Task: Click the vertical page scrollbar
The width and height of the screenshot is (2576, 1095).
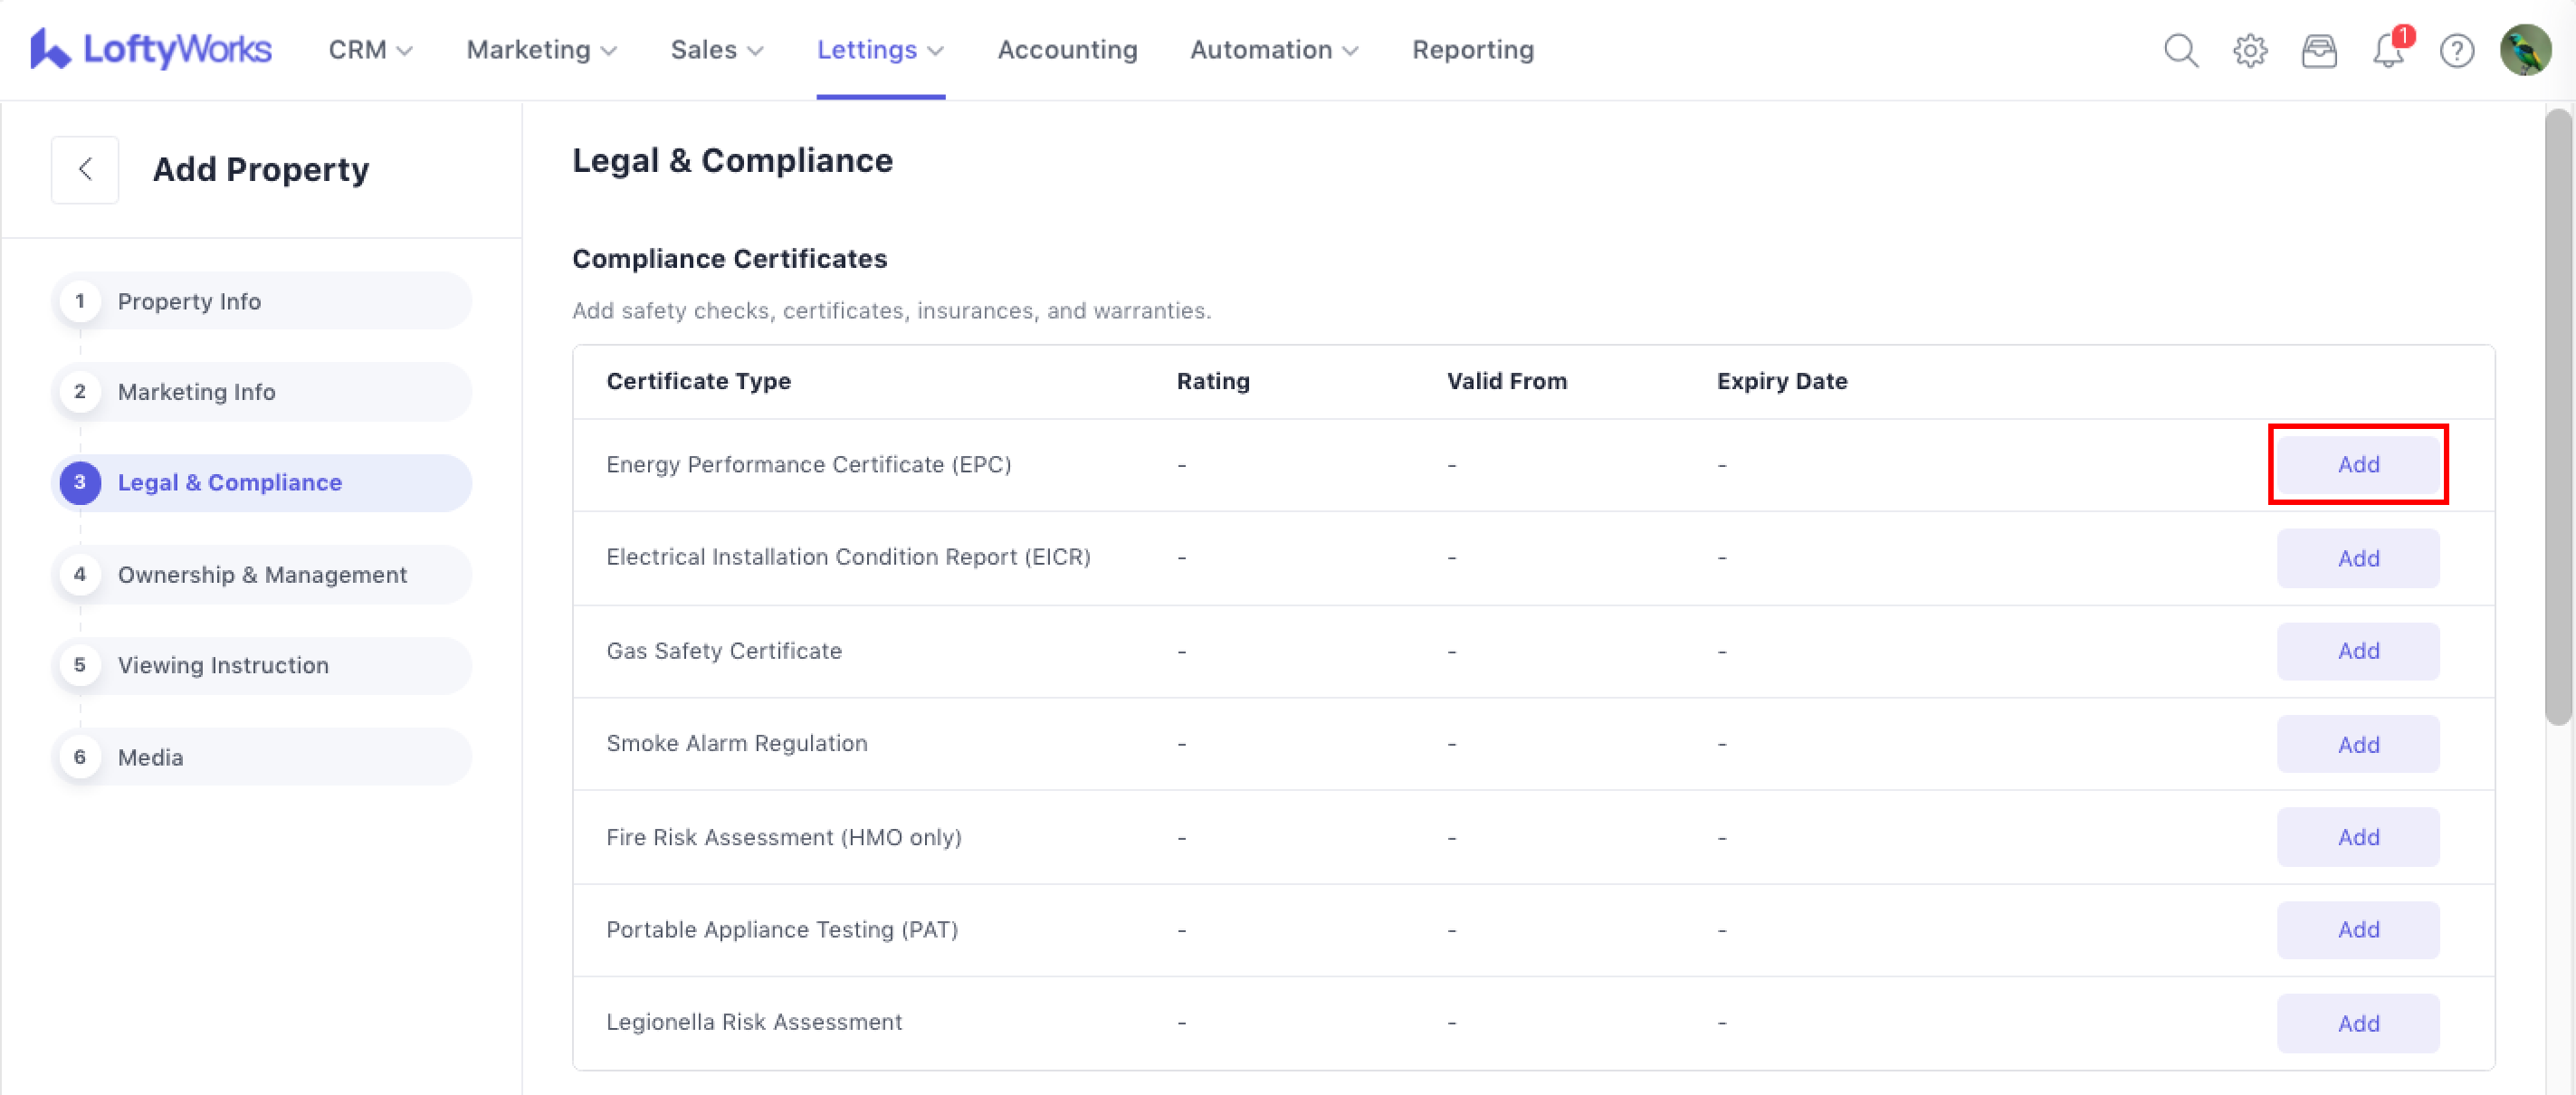Action: (2557, 415)
